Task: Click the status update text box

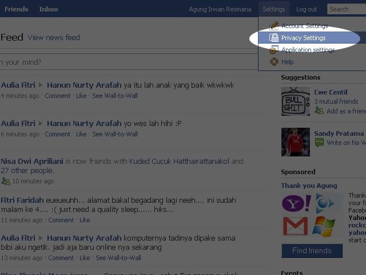Action: pyautogui.click(x=132, y=62)
